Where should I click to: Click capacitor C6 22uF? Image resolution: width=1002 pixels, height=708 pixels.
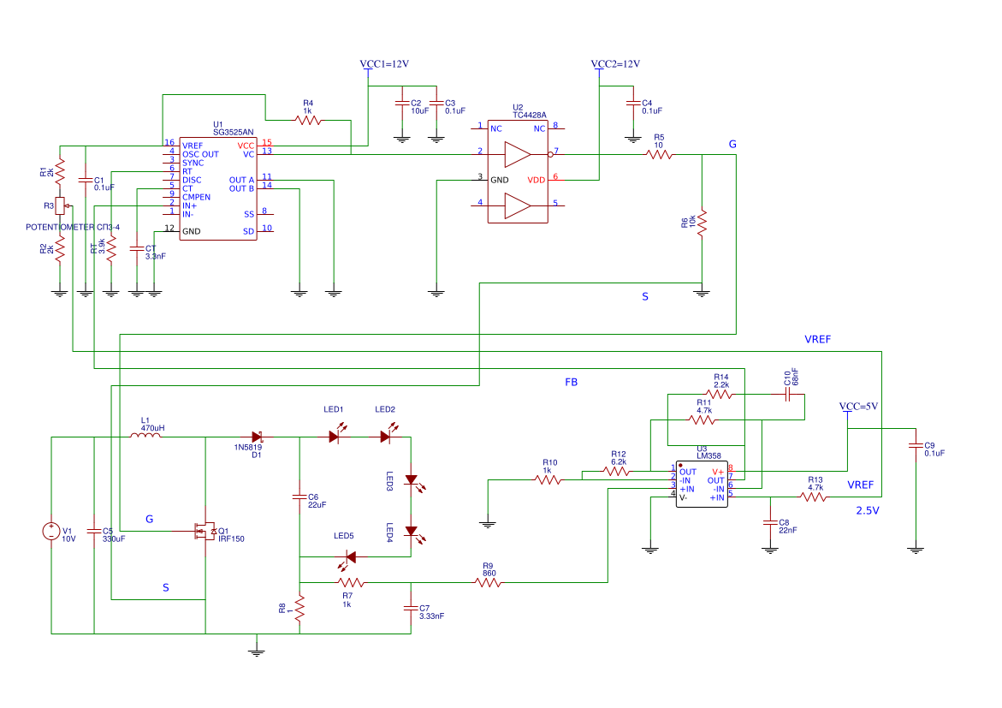tap(299, 497)
